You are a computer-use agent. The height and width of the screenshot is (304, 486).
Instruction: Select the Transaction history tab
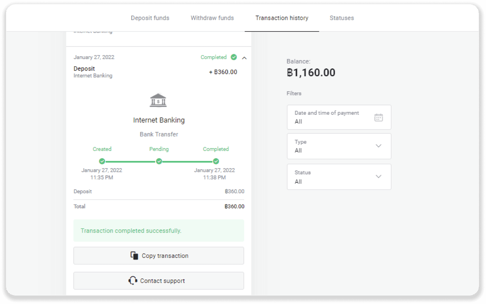pyautogui.click(x=282, y=18)
